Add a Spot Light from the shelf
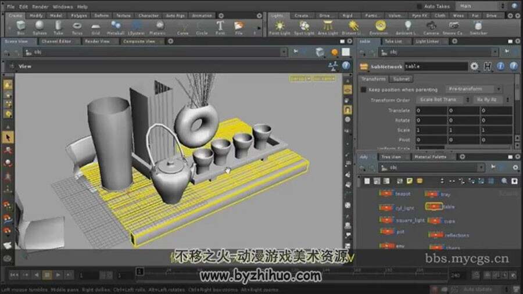 click(x=304, y=27)
